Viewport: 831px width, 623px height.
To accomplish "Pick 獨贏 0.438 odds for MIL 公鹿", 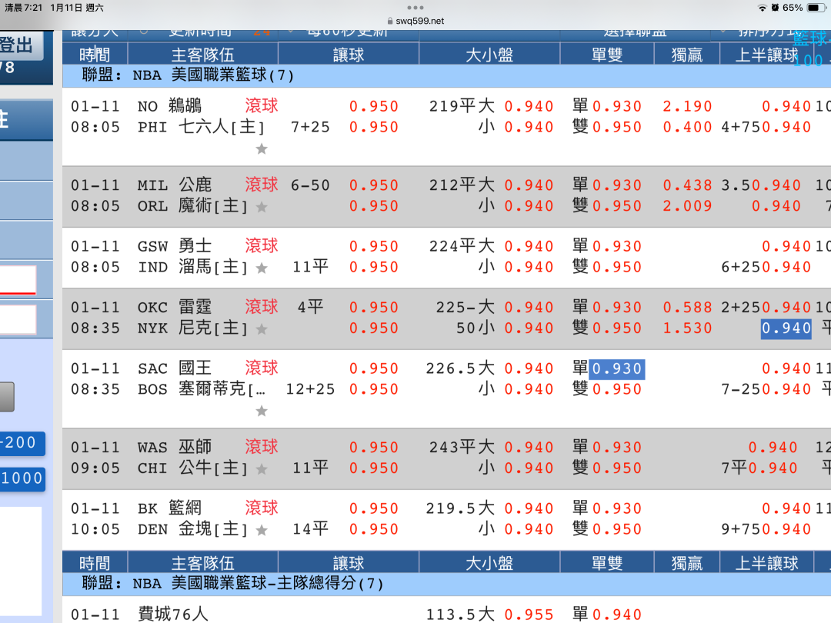I will click(x=687, y=185).
